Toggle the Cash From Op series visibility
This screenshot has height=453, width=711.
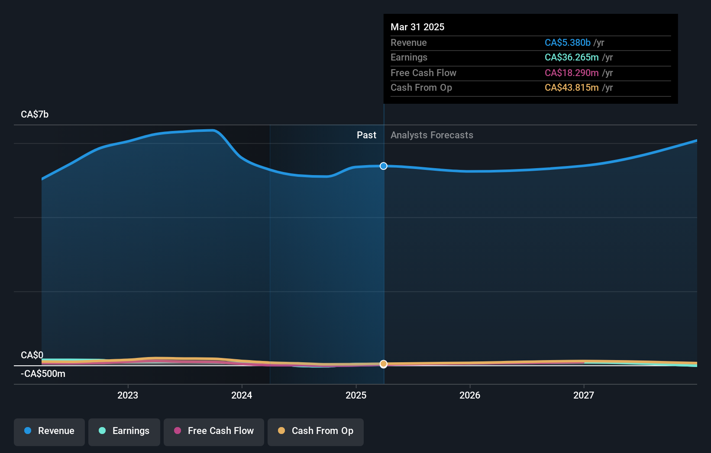click(315, 431)
